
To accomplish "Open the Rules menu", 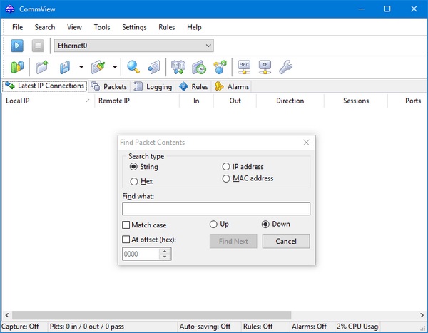I will tap(166, 27).
